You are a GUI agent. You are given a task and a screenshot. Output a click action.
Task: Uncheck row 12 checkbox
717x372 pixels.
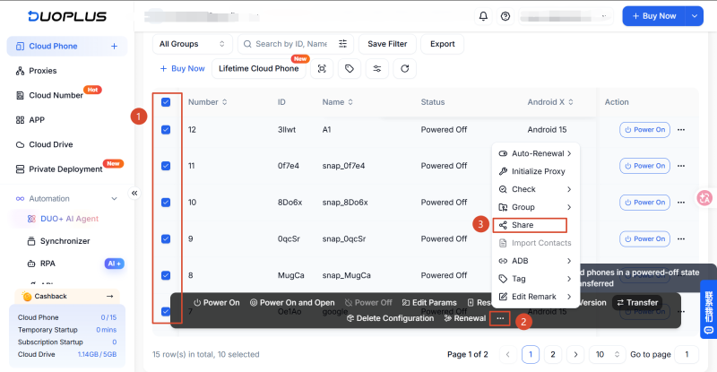pos(166,130)
